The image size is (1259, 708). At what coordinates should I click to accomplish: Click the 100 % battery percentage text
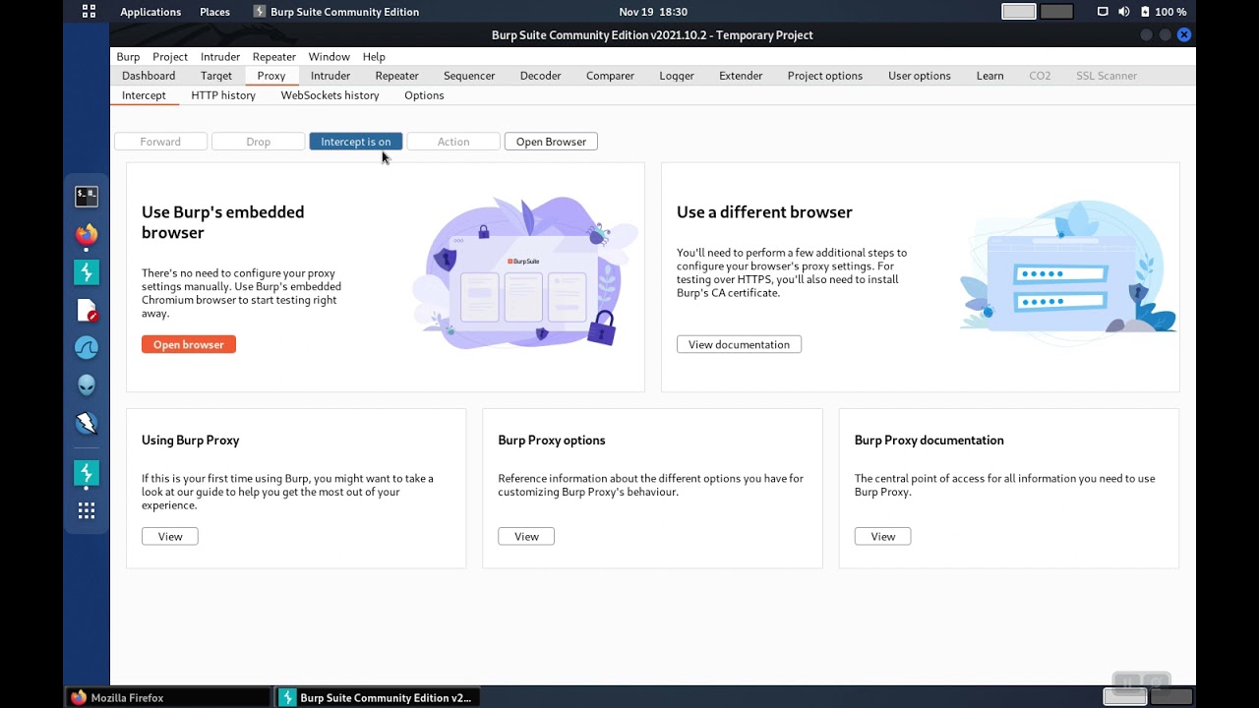[x=1170, y=12]
